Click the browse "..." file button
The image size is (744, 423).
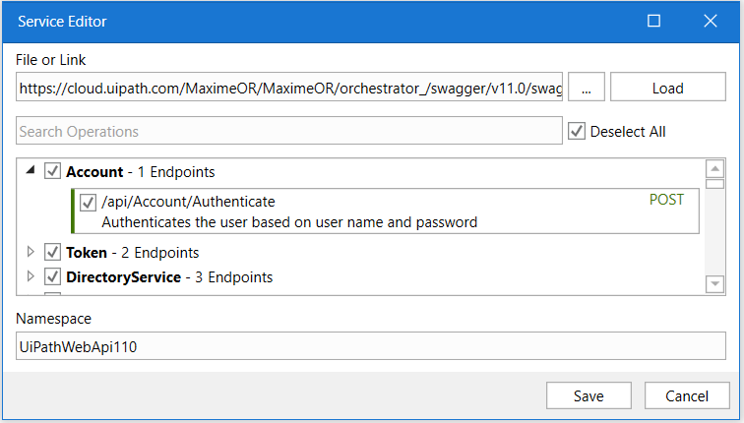[x=586, y=88]
